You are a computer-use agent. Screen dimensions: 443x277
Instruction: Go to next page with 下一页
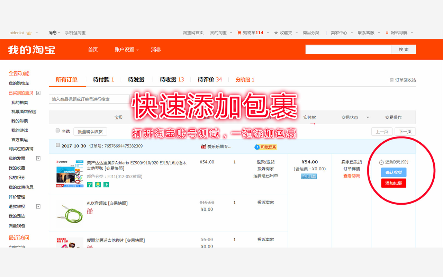tap(405, 132)
